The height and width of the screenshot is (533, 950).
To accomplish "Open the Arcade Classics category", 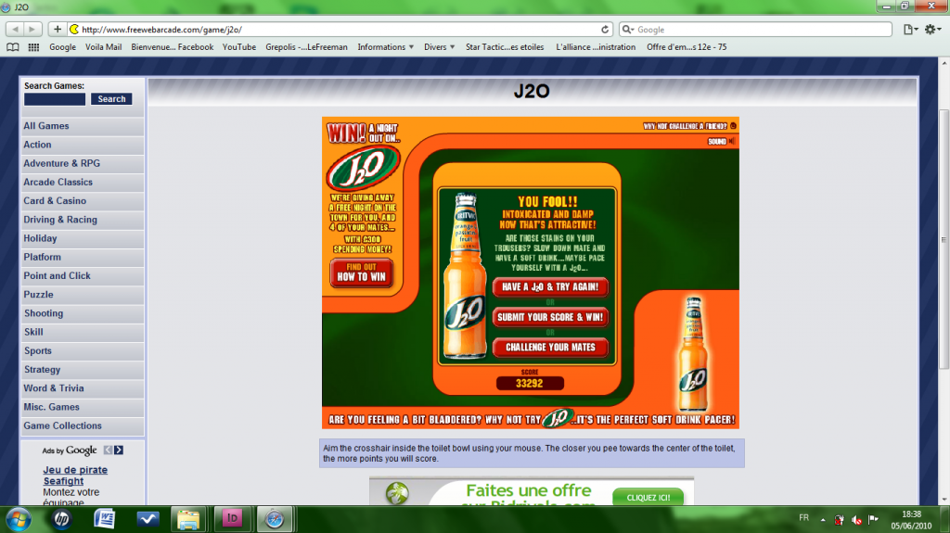I will point(83,183).
